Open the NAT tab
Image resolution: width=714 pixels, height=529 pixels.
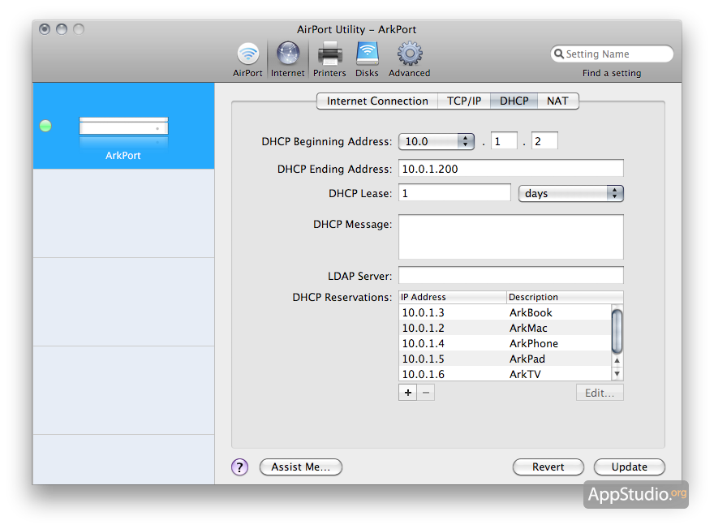pos(557,101)
